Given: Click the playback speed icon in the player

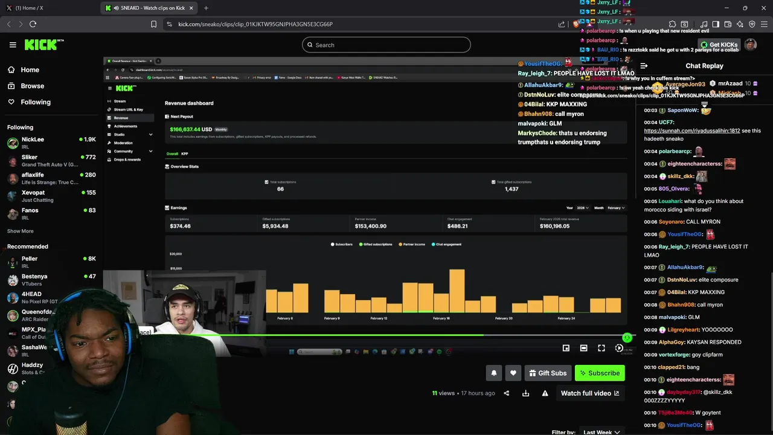Looking at the screenshot, I should click(618, 348).
